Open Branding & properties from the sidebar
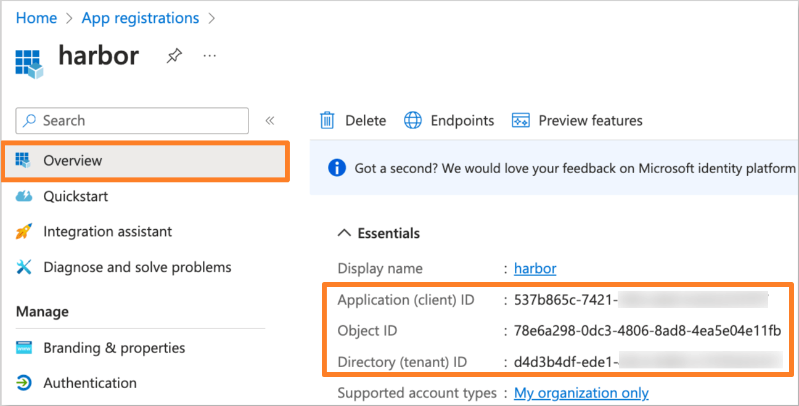Viewport: 799px width, 406px height. (113, 347)
